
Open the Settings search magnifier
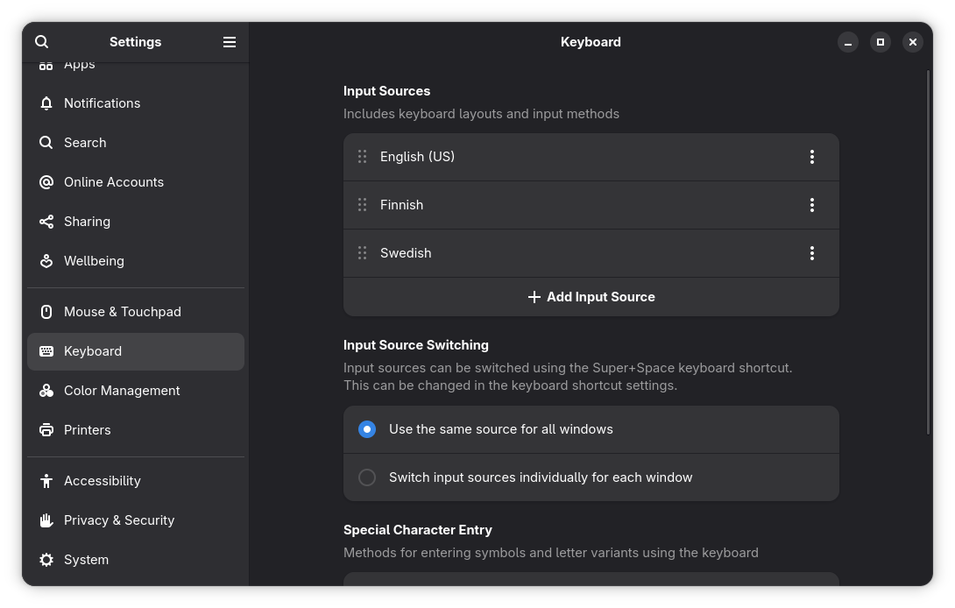[x=41, y=42]
